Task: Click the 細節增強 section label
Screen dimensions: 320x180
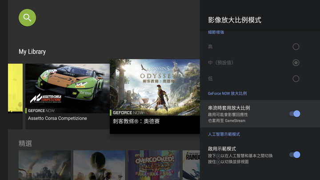Action: pos(216,32)
